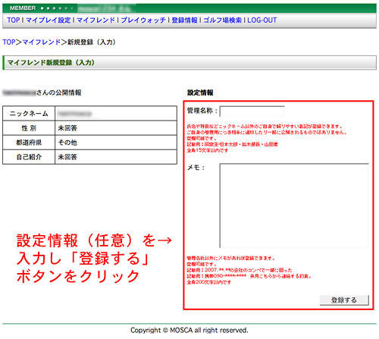Open ゴルフ場検索 navigation link
Screen dimensions: 379x339
[x=222, y=20]
